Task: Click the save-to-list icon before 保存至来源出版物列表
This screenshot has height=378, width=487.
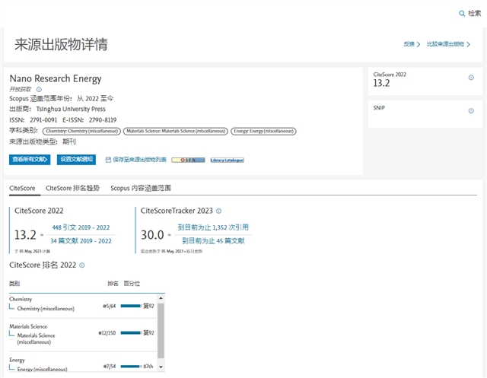Action: pos(108,160)
